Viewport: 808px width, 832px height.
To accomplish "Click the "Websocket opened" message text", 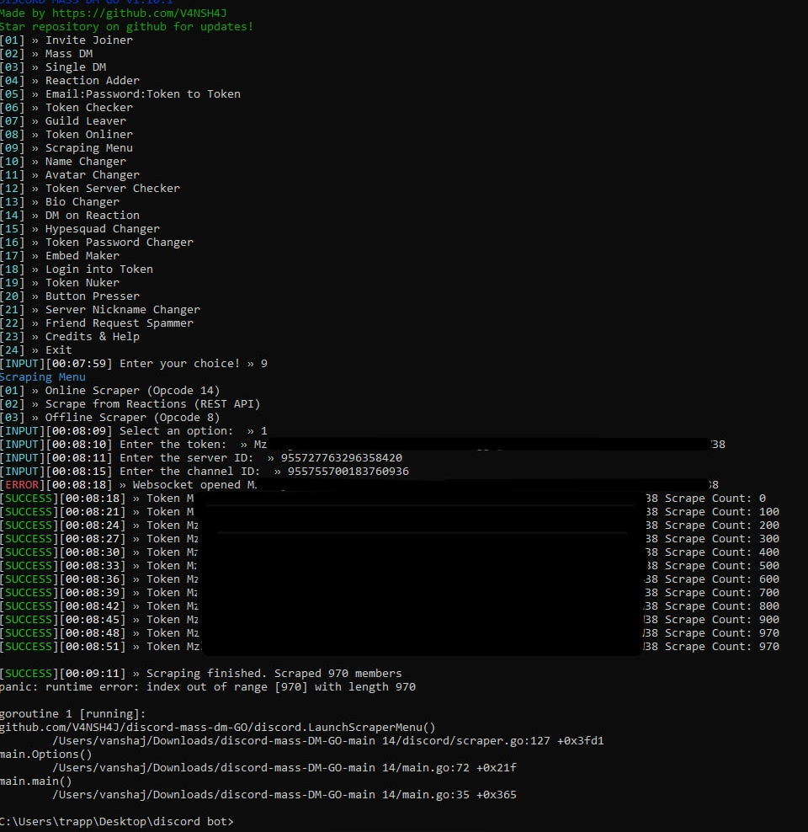I will click(x=187, y=484).
